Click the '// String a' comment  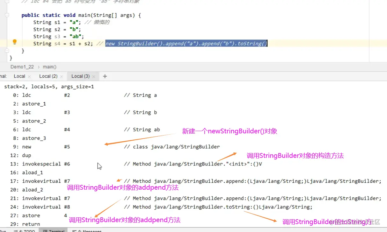coord(140,95)
